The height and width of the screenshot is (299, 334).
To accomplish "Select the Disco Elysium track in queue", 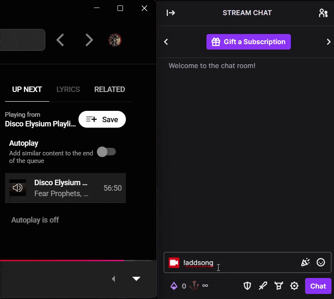I will coord(65,188).
